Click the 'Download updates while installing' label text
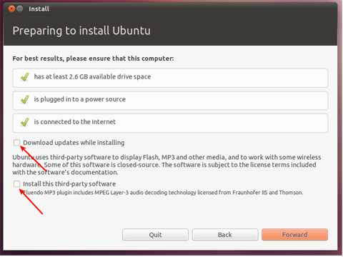The width and height of the screenshot is (343, 257). (74, 143)
